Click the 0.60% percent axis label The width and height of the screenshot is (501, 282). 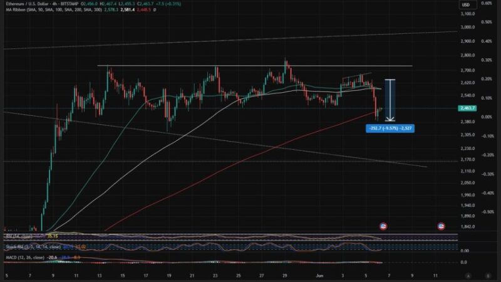487,3
